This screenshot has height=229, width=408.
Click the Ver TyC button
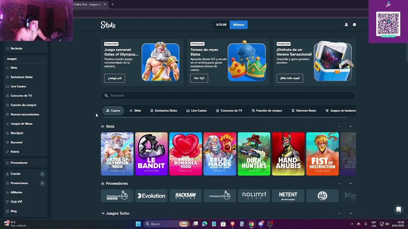click(x=199, y=78)
